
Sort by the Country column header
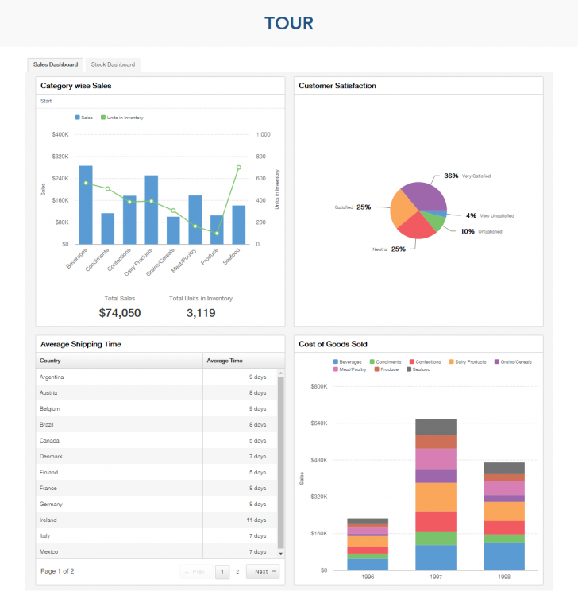point(119,361)
